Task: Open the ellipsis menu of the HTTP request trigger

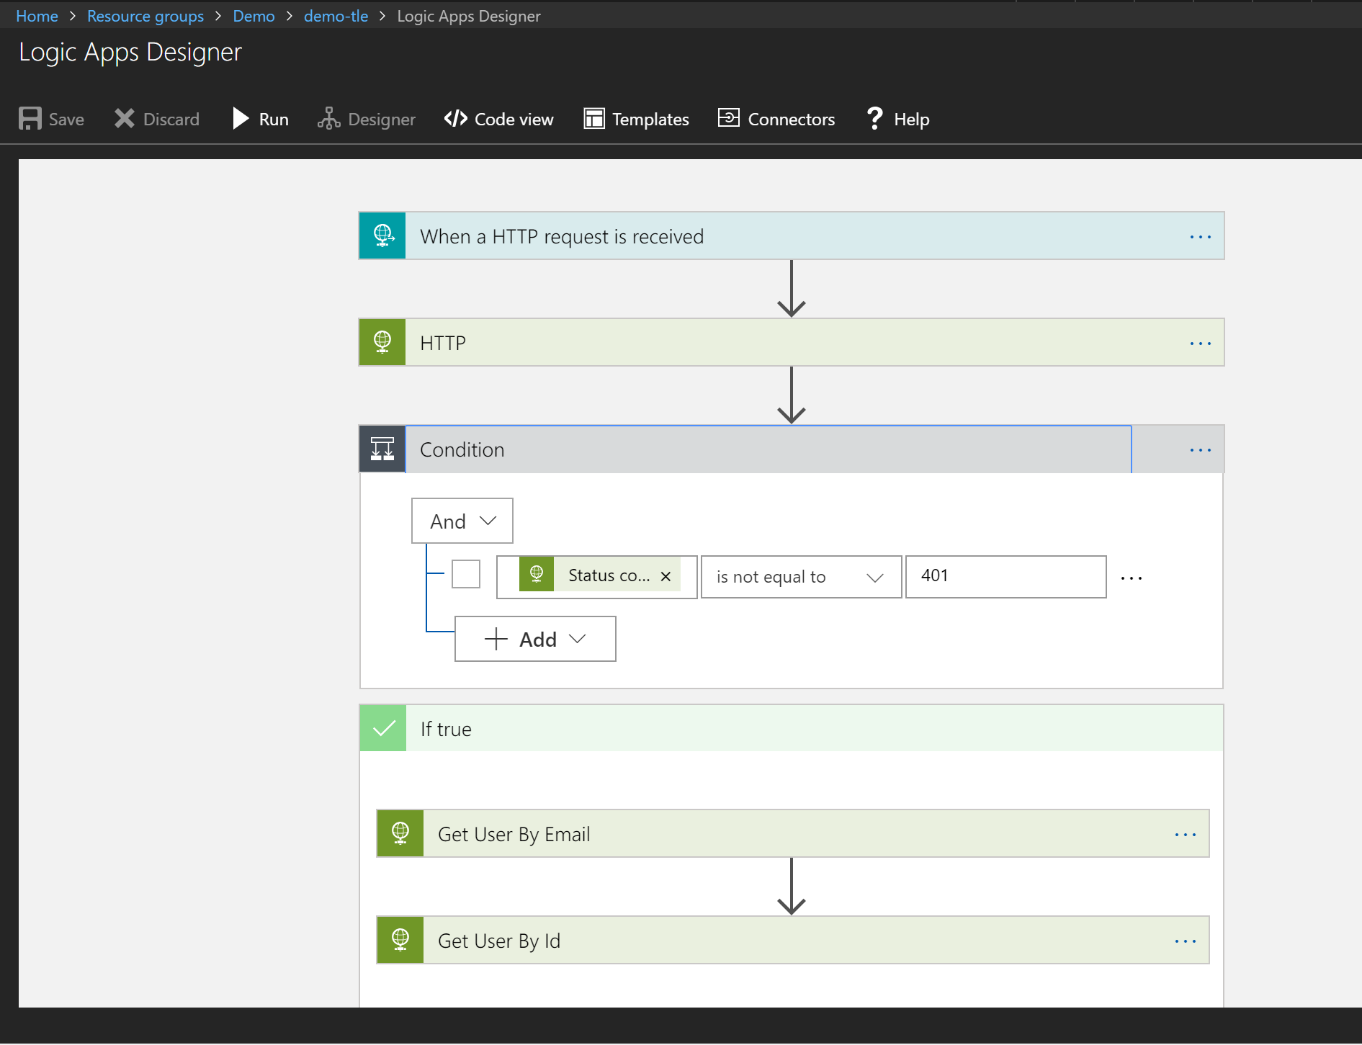Action: (x=1201, y=236)
